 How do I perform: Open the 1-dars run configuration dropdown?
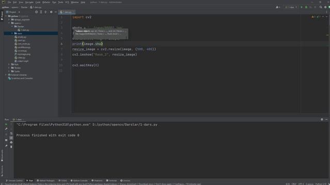291,7
